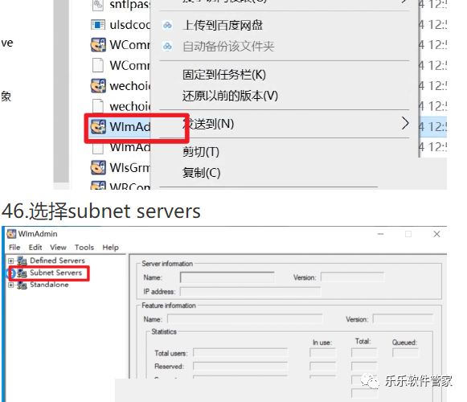Choose 固定到任务栏(K) from context menu

(224, 75)
